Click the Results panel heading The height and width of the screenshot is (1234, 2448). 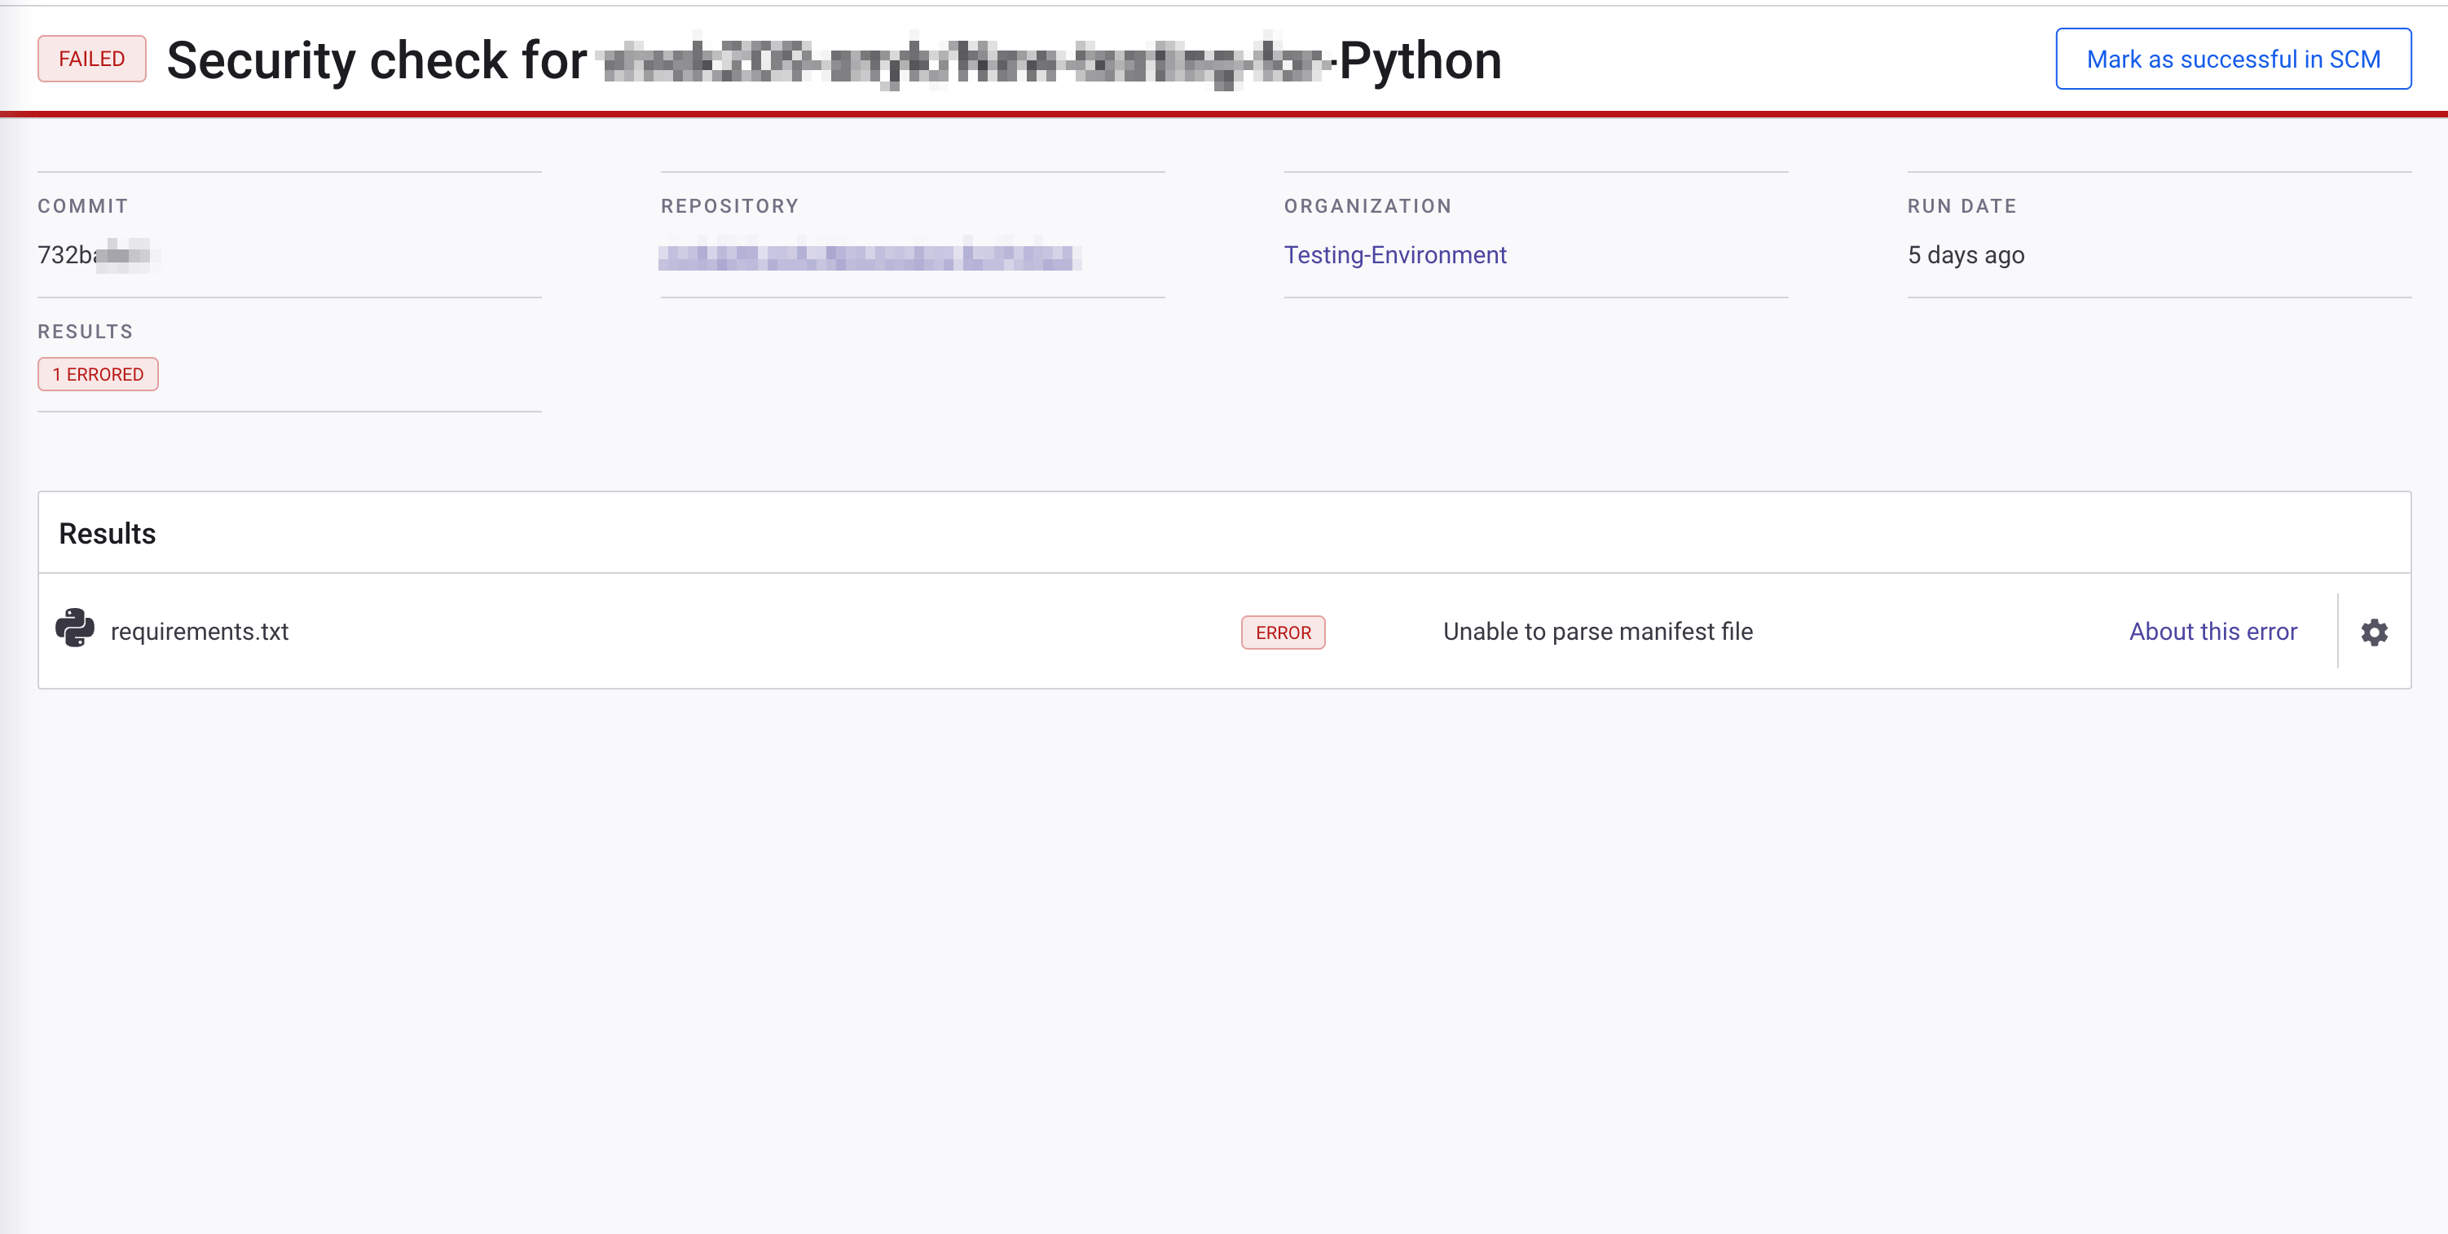(108, 533)
